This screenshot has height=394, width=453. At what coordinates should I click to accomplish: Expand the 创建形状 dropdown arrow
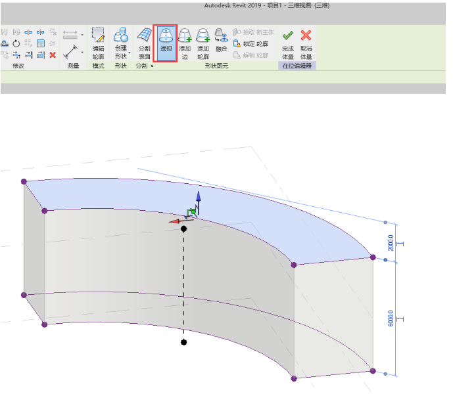(131, 53)
